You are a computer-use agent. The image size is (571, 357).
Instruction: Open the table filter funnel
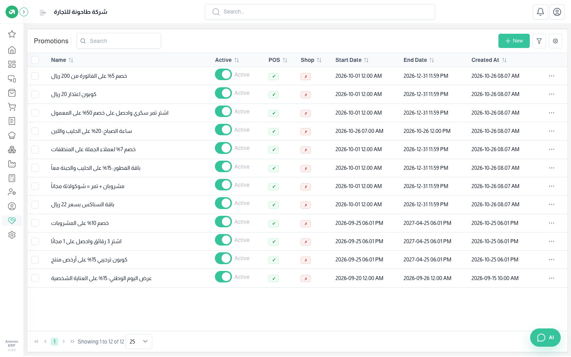(539, 41)
